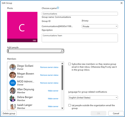The height and width of the screenshot is (117, 125).
Task: Click the search magnifier in Add people
Action: coord(62,51)
